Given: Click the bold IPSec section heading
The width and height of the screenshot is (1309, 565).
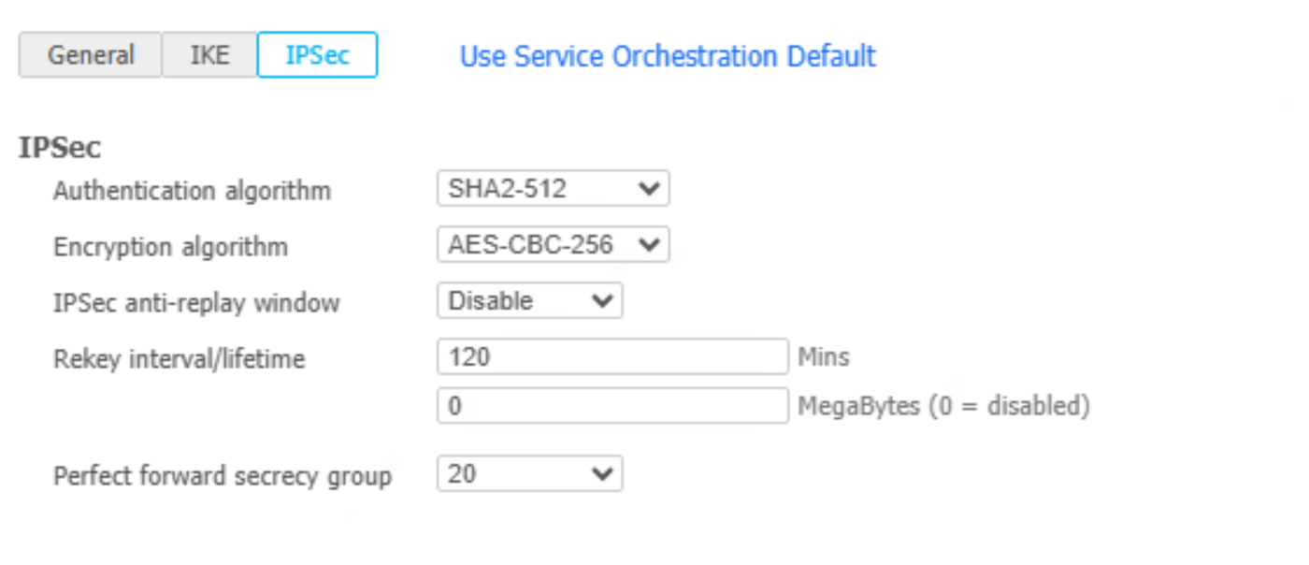Looking at the screenshot, I should click(x=60, y=148).
